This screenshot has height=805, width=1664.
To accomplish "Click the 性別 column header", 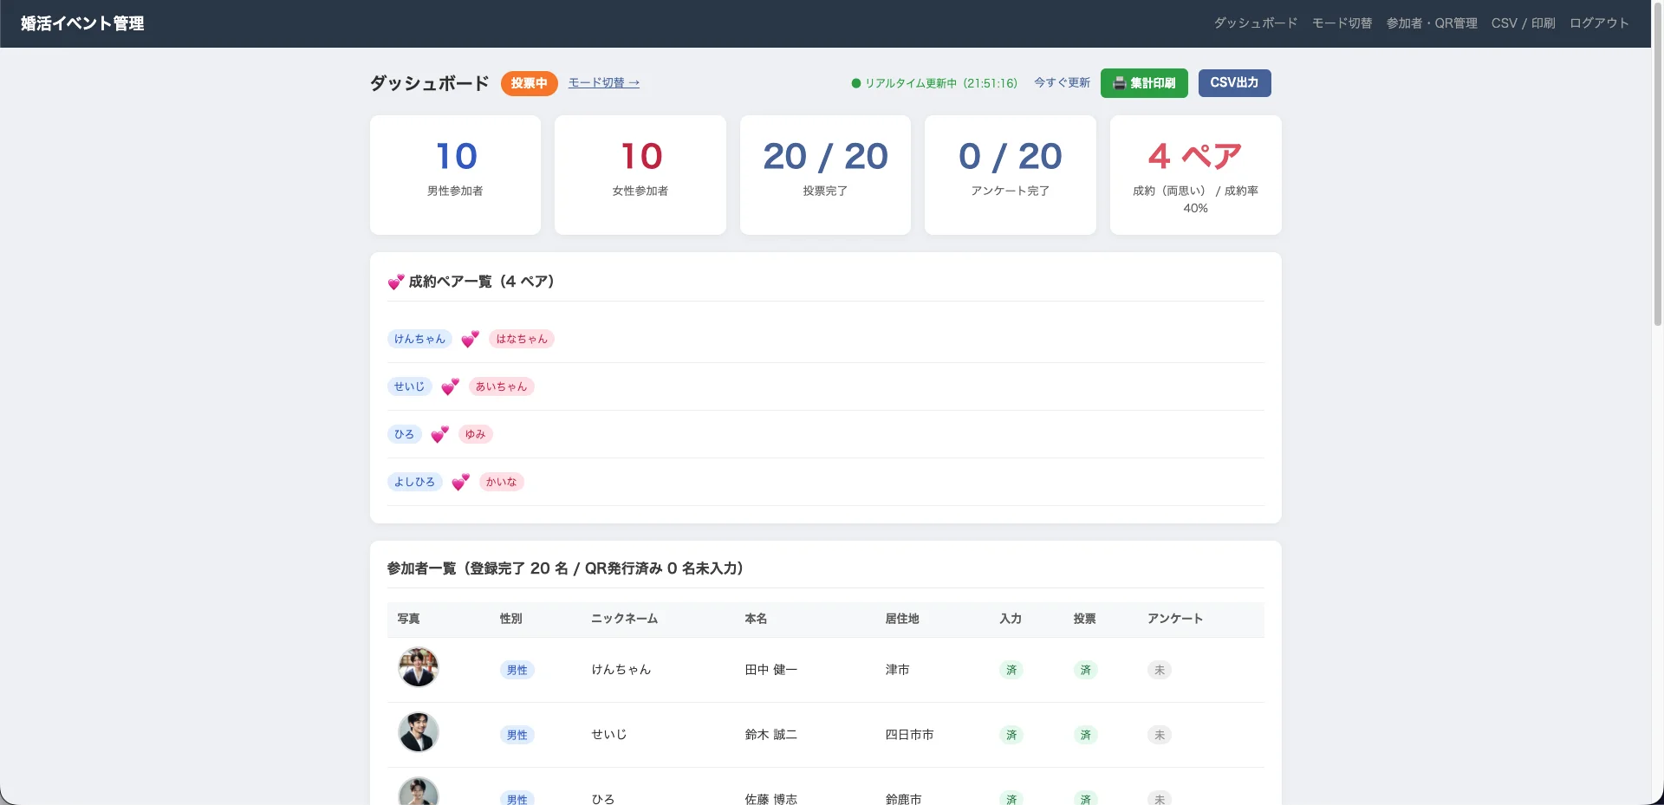I will pos(510,619).
